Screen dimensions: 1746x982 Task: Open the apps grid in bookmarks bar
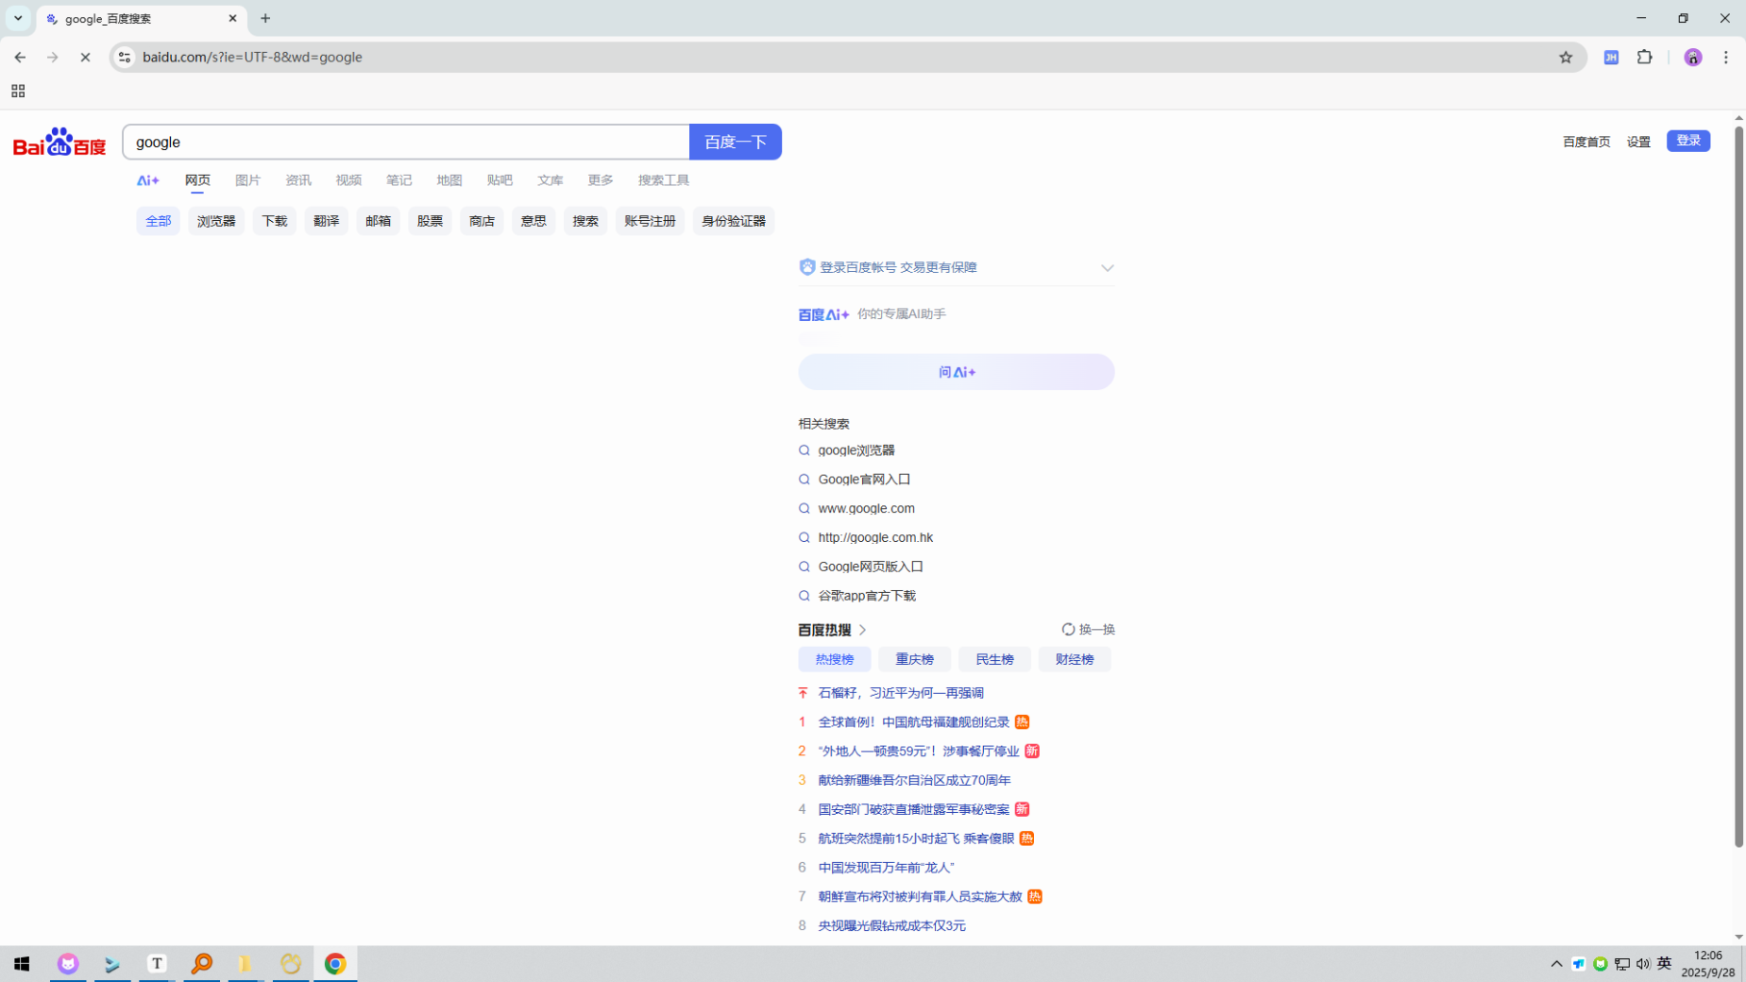(18, 92)
